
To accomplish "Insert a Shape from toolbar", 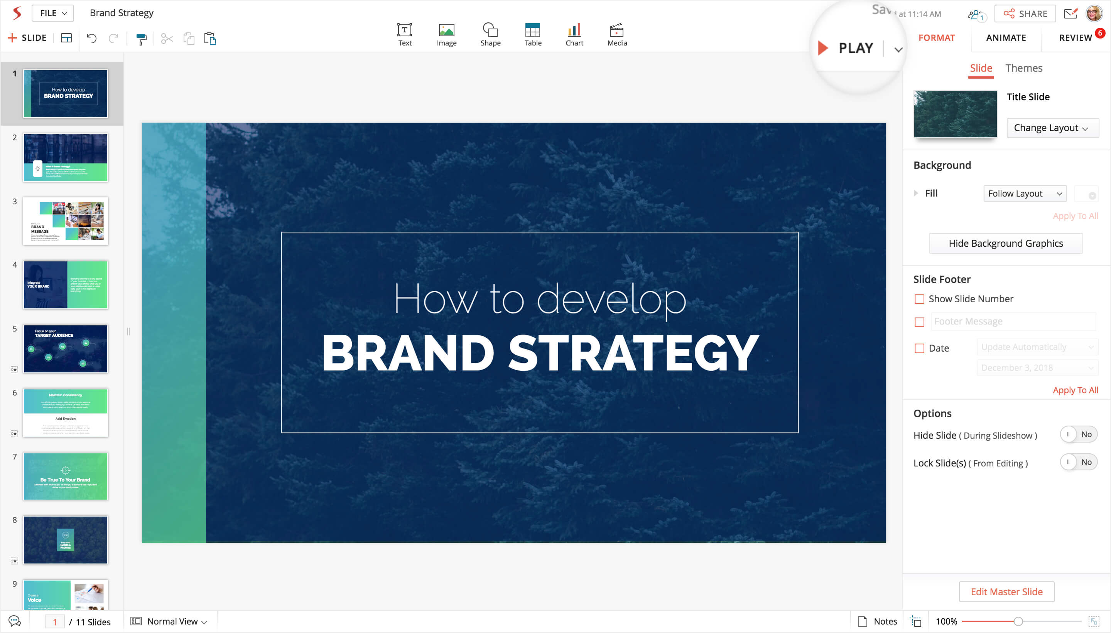I will (490, 34).
